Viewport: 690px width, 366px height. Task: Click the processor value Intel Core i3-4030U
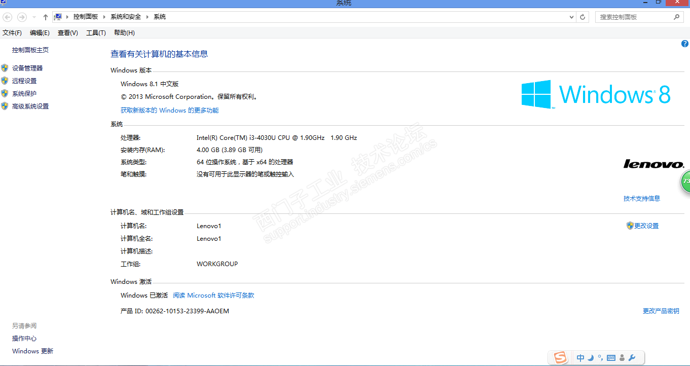tap(277, 137)
